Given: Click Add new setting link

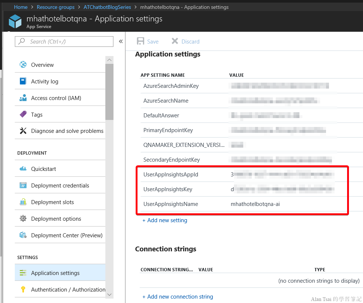Looking at the screenshot, I should [x=165, y=220].
